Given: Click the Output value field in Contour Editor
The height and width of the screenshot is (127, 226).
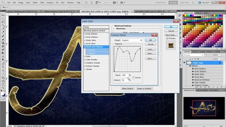Looking at the screenshot, I should (125, 80).
